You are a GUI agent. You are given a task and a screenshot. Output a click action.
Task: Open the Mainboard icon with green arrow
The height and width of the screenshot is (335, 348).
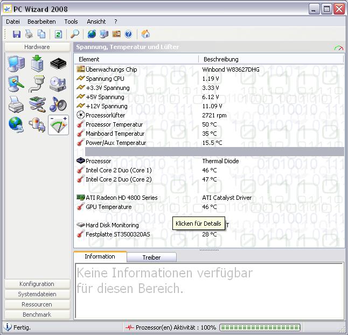pos(37,64)
